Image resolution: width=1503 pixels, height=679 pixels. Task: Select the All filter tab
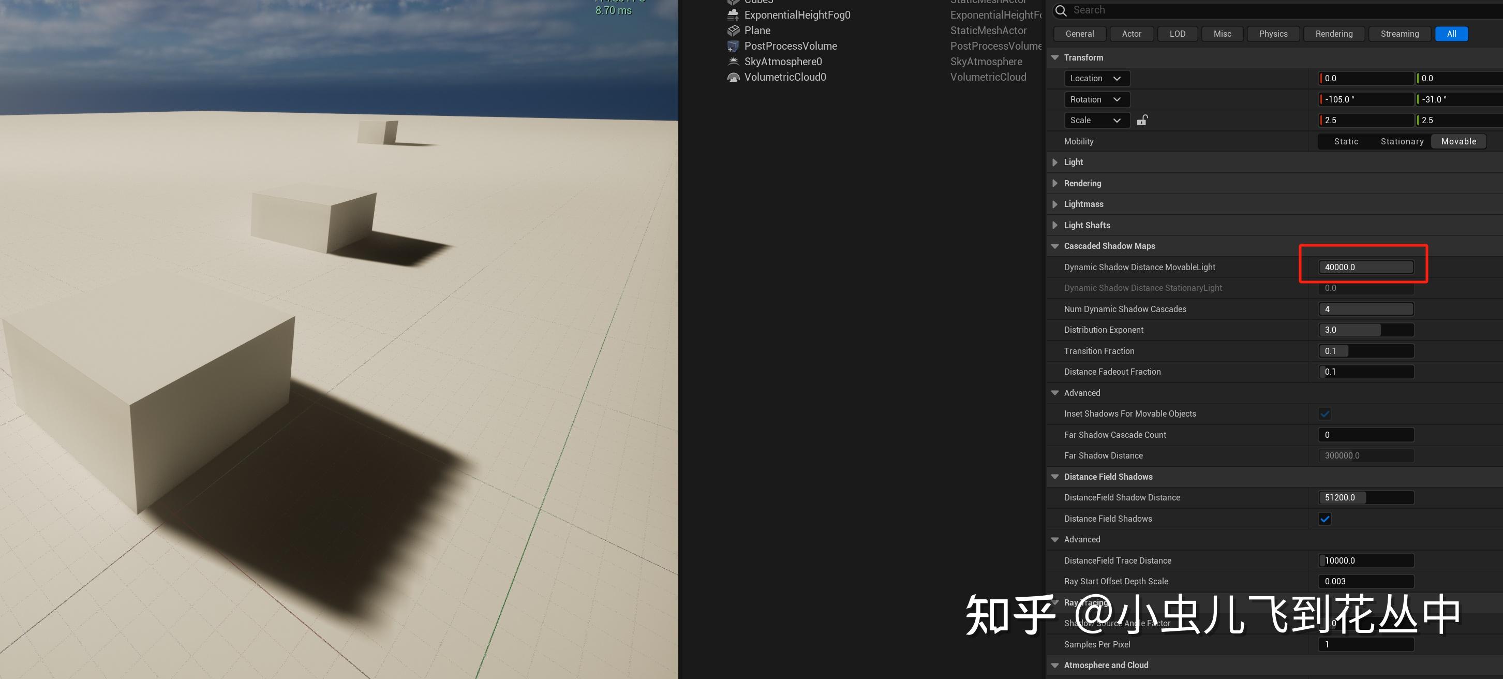tap(1451, 34)
